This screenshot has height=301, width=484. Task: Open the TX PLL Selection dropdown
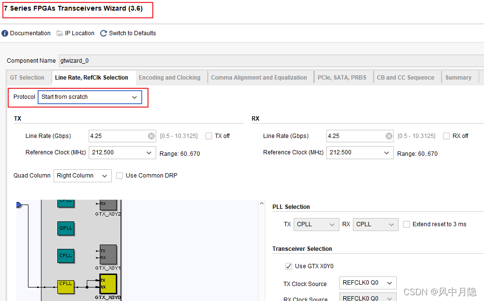(x=316, y=224)
